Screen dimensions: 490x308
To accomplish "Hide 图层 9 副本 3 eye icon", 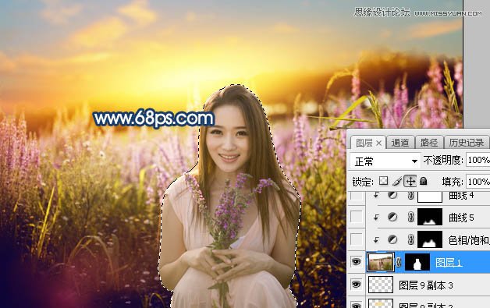I will (357, 285).
